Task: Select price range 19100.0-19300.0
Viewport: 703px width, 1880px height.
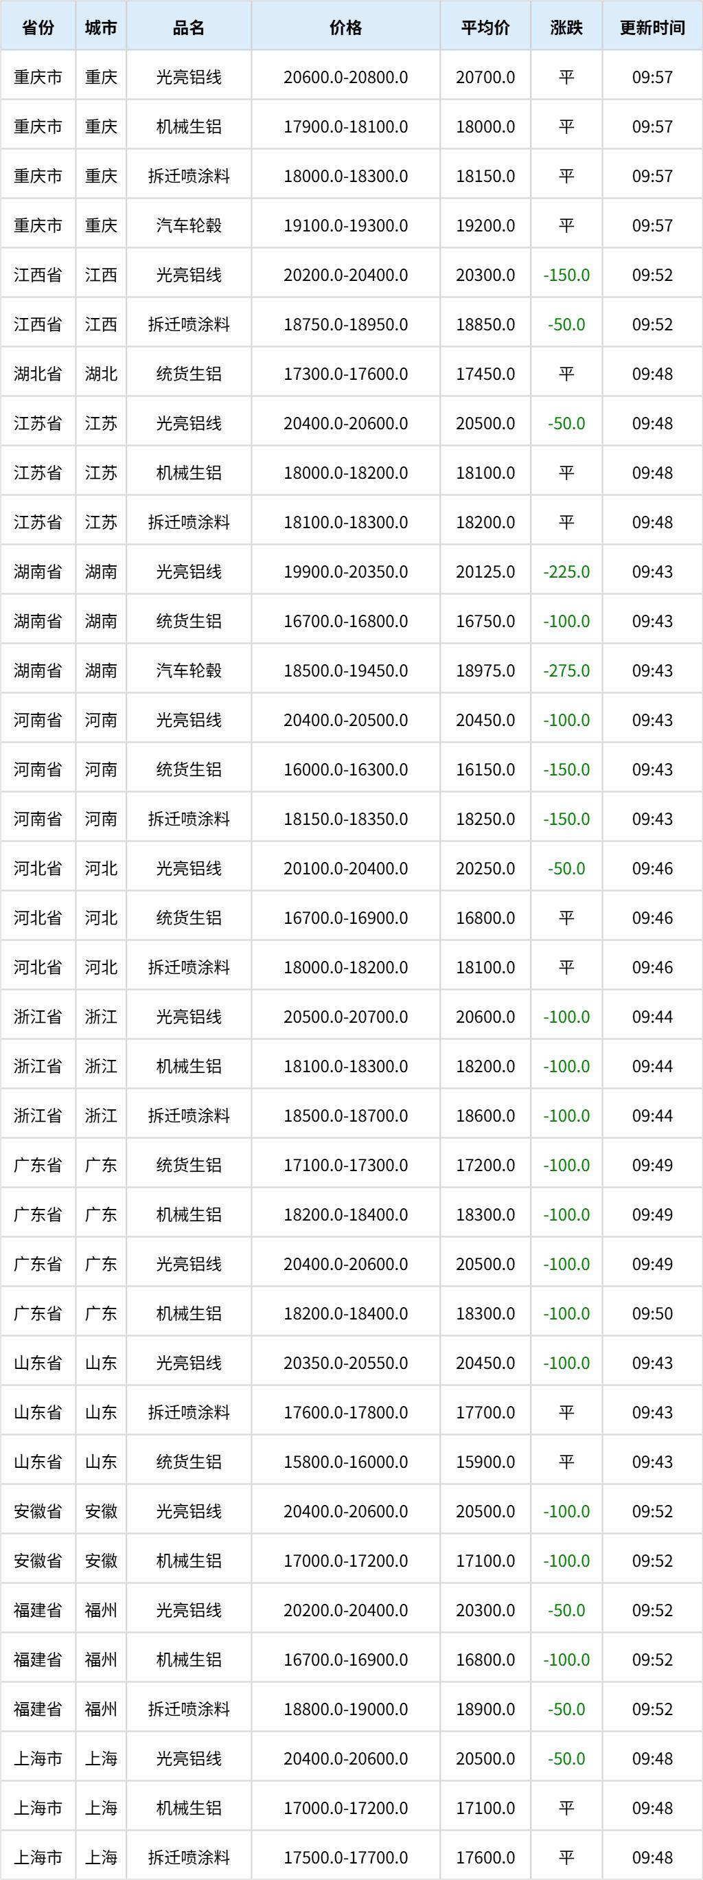Action: tap(346, 225)
